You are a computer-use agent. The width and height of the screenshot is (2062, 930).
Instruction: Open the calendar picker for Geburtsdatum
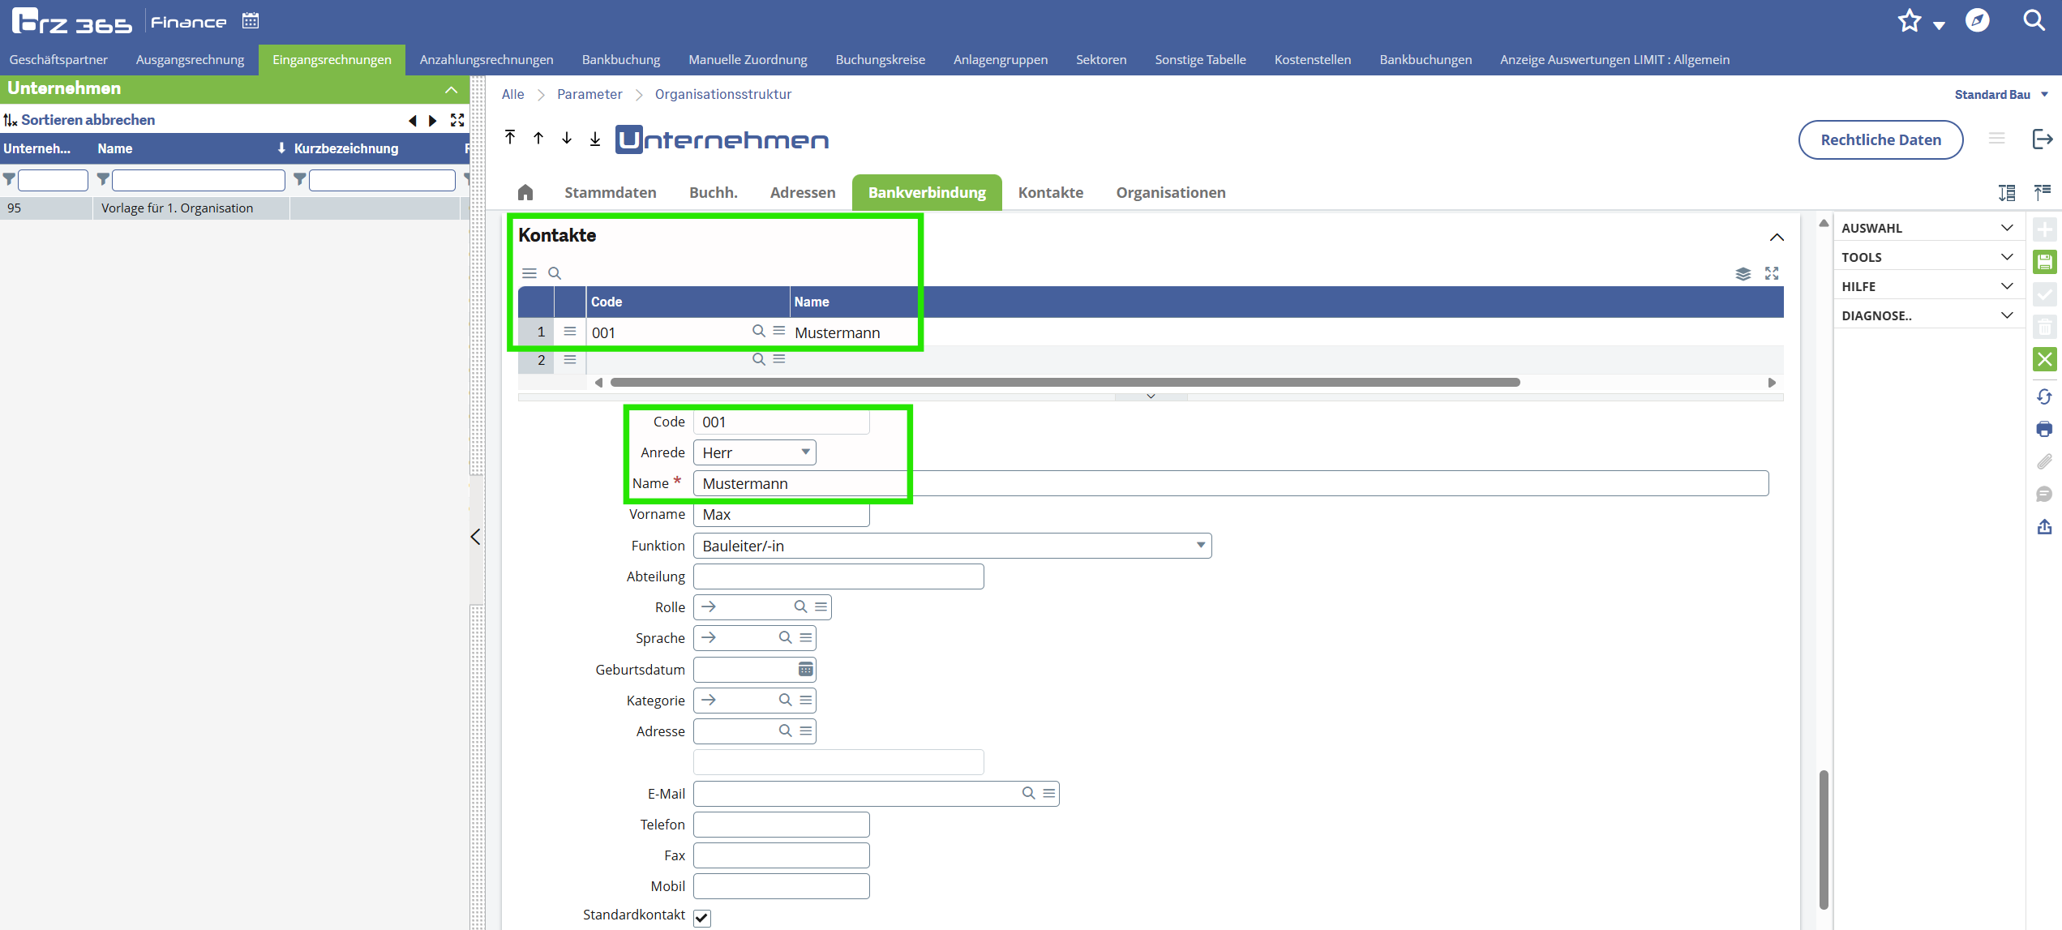tap(805, 670)
